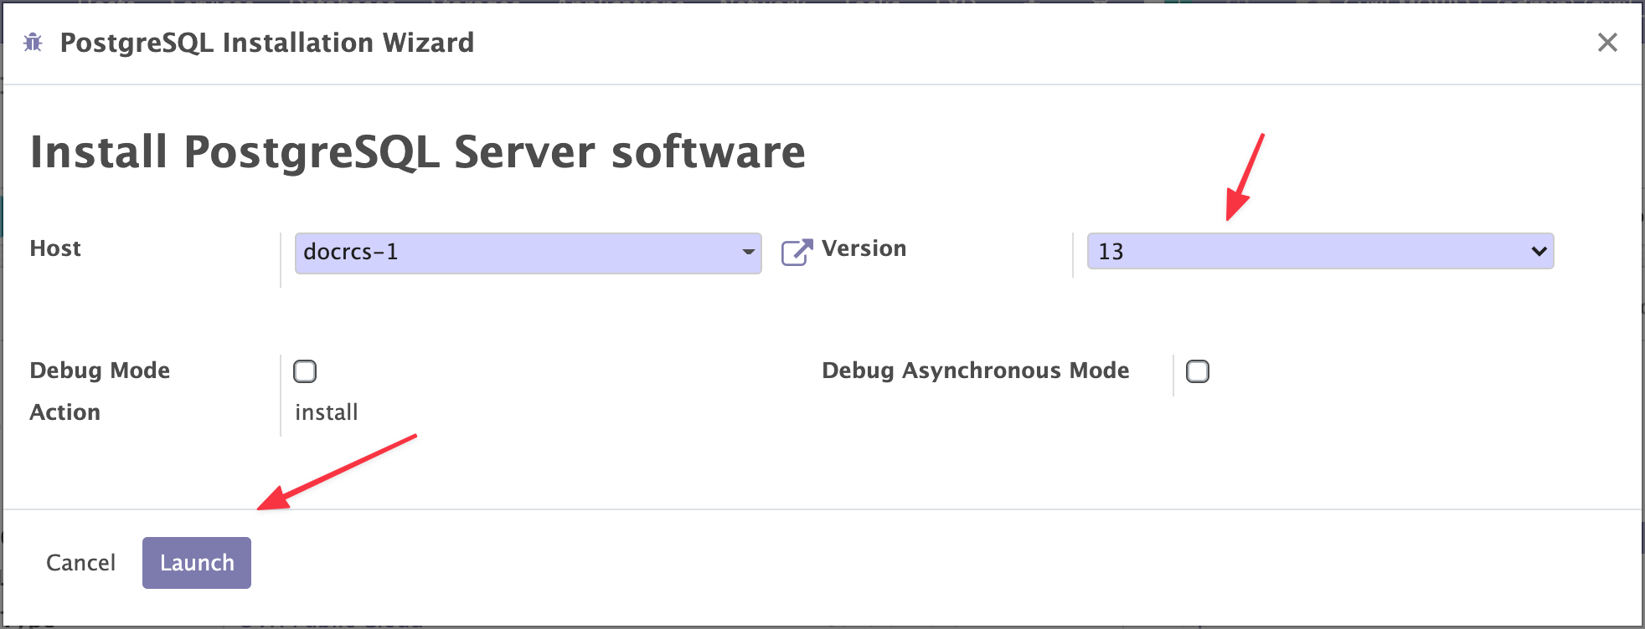Screen dimensions: 1645x629
Task: Click the Action field label
Action: click(x=65, y=412)
